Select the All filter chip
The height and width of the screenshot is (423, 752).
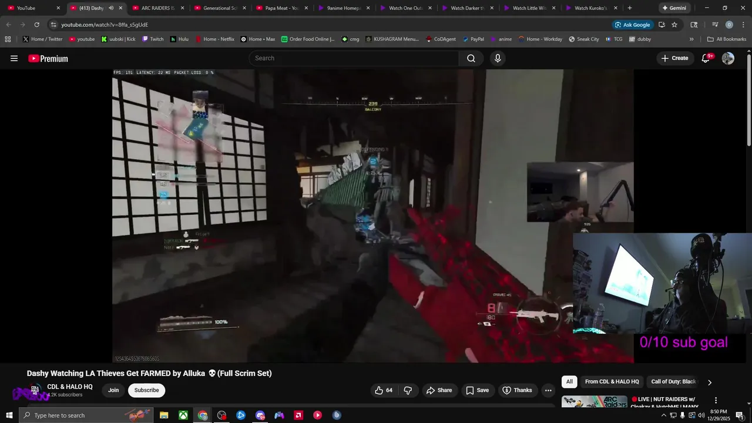pos(569,382)
